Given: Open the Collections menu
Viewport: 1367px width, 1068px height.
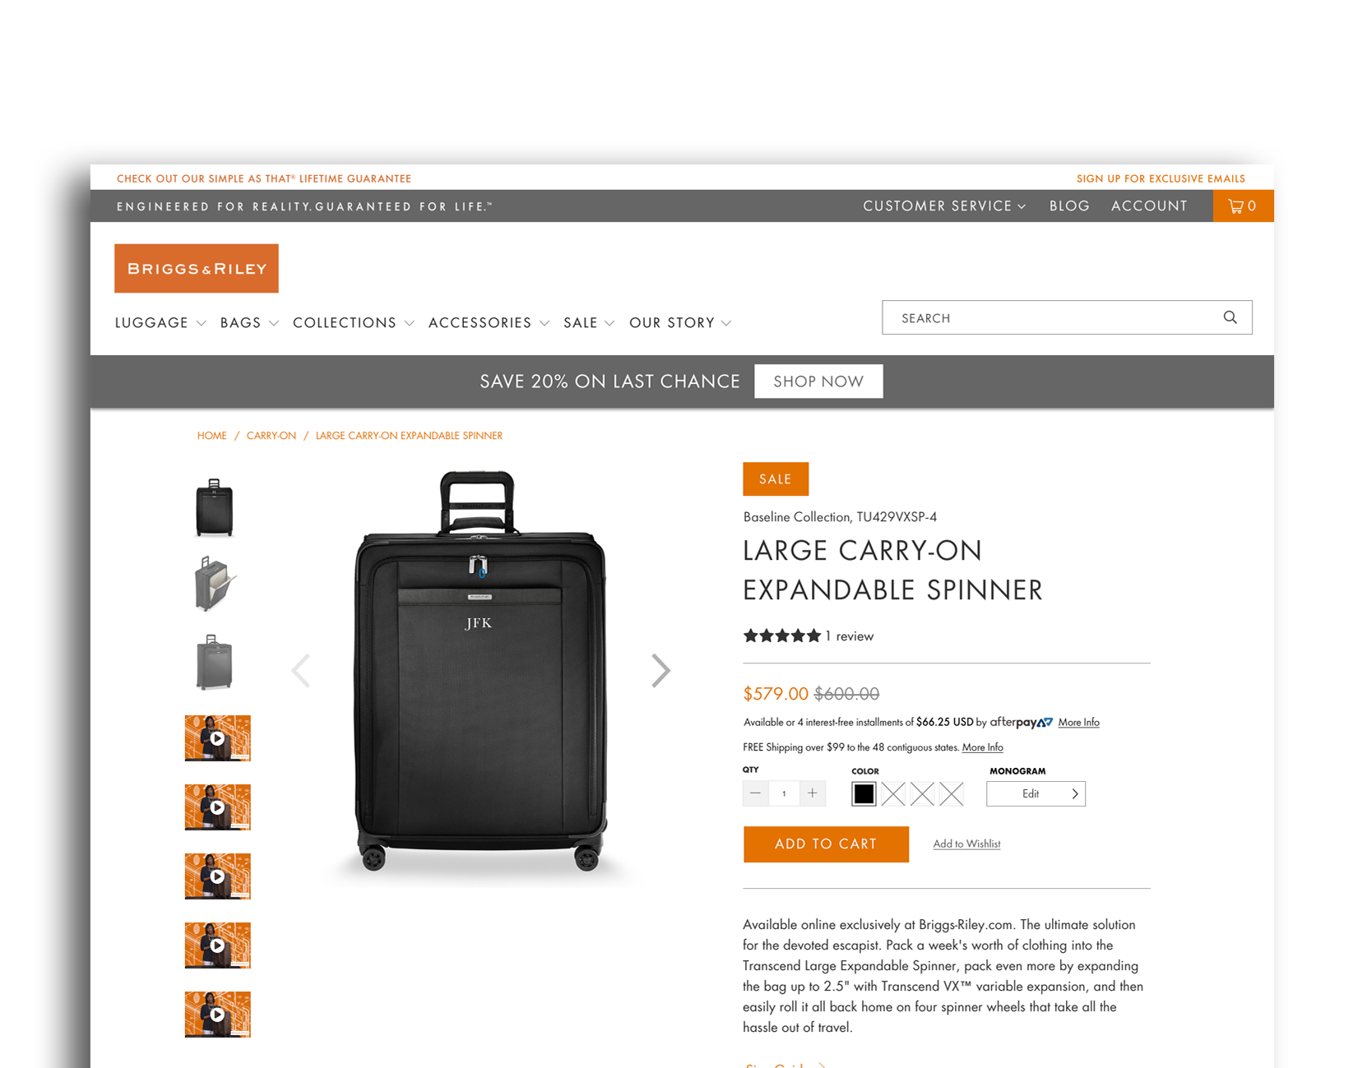Looking at the screenshot, I should pos(354,323).
